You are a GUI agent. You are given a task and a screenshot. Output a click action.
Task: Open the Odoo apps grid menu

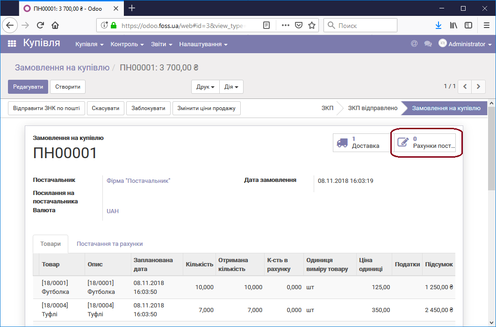coord(12,43)
